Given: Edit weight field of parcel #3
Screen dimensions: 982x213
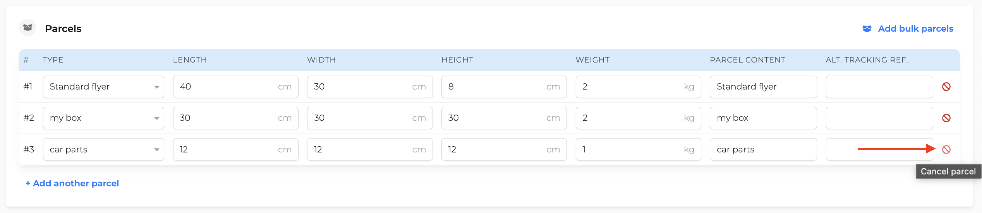Looking at the screenshot, I should coord(638,149).
